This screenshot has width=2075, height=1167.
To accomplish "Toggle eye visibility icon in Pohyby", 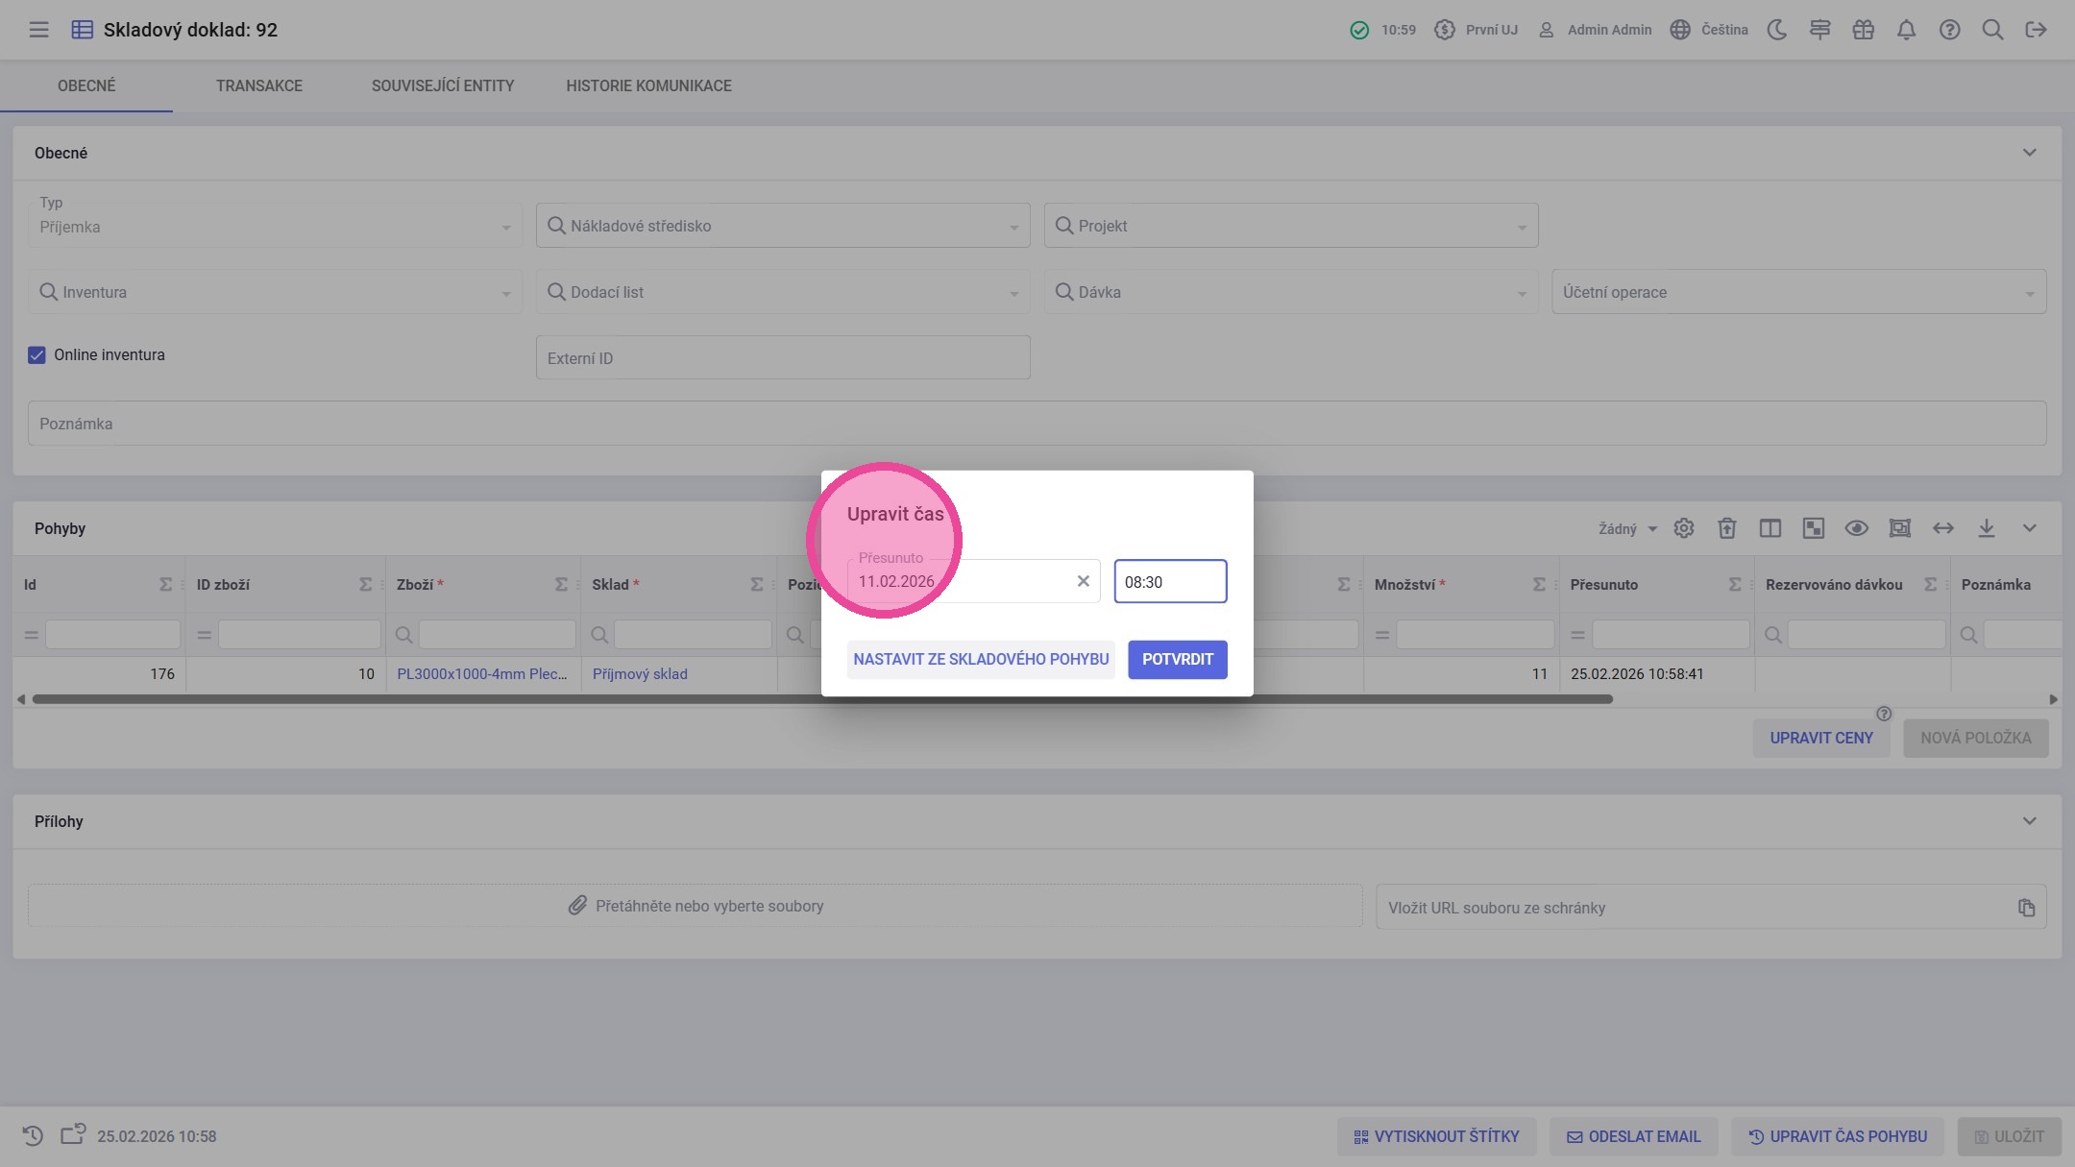I will click(x=1856, y=528).
